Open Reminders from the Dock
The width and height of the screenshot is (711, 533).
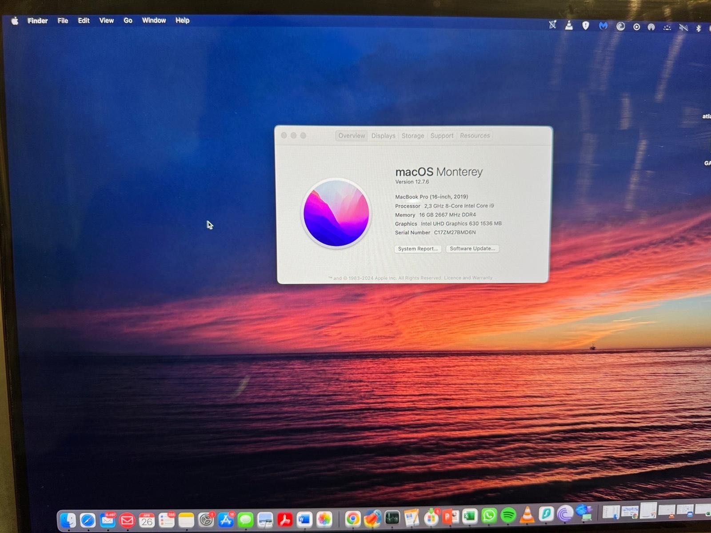click(x=166, y=519)
